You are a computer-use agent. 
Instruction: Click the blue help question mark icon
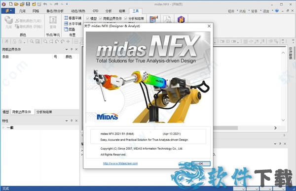tap(277, 11)
